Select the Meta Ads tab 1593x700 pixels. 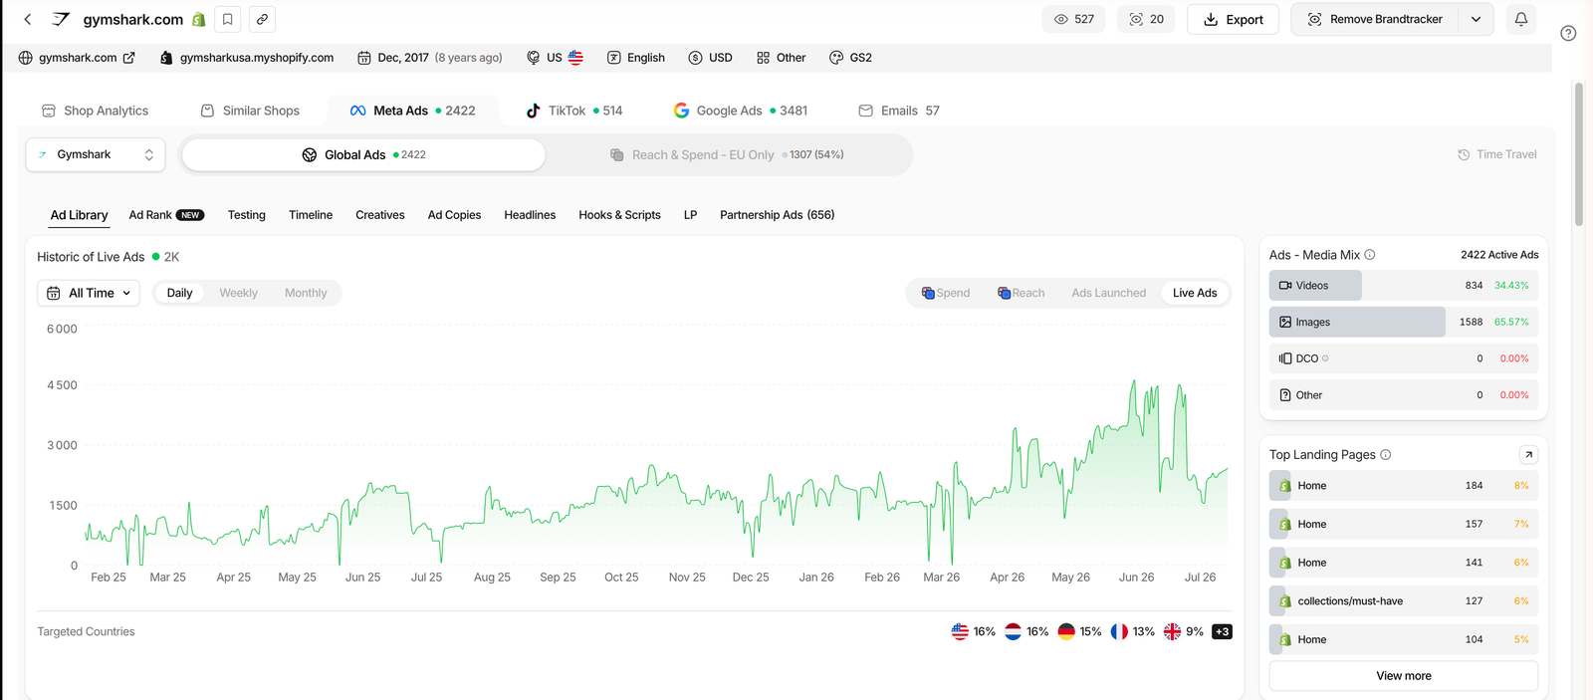tap(412, 111)
